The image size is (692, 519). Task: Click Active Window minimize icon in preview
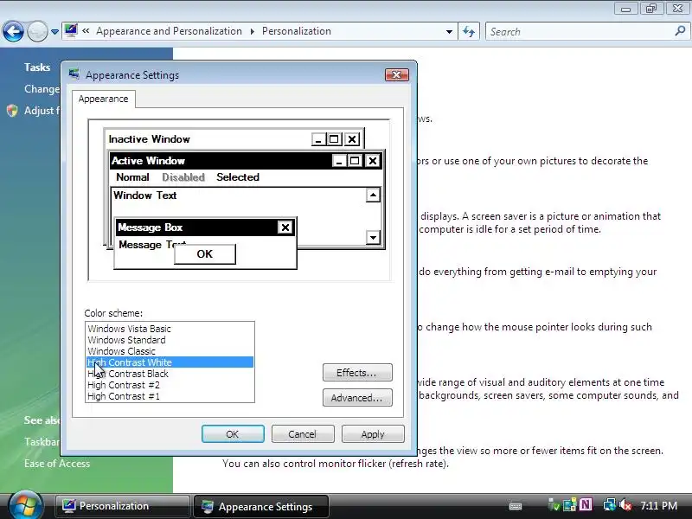(x=339, y=161)
